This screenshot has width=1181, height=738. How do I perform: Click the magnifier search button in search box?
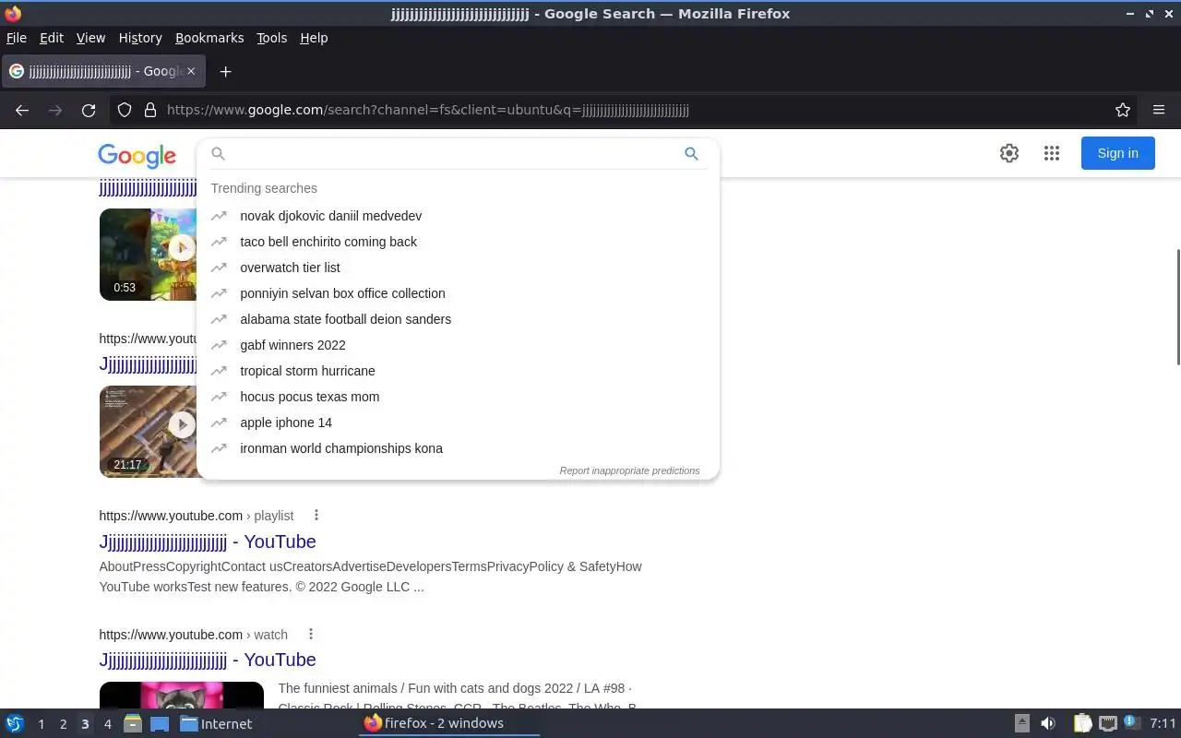pos(691,154)
